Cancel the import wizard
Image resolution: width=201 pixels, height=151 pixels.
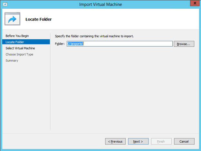click(184, 141)
